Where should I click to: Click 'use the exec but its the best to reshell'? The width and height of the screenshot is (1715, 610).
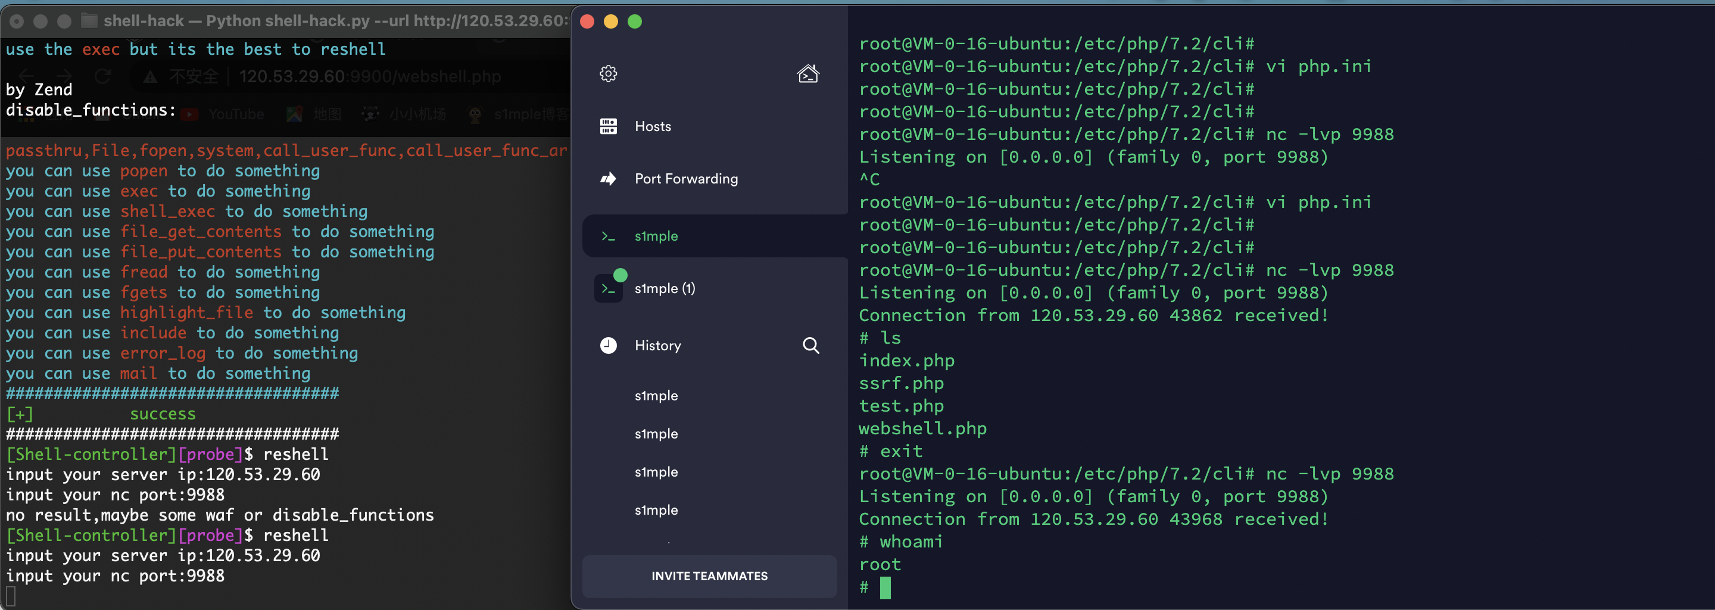(x=196, y=49)
